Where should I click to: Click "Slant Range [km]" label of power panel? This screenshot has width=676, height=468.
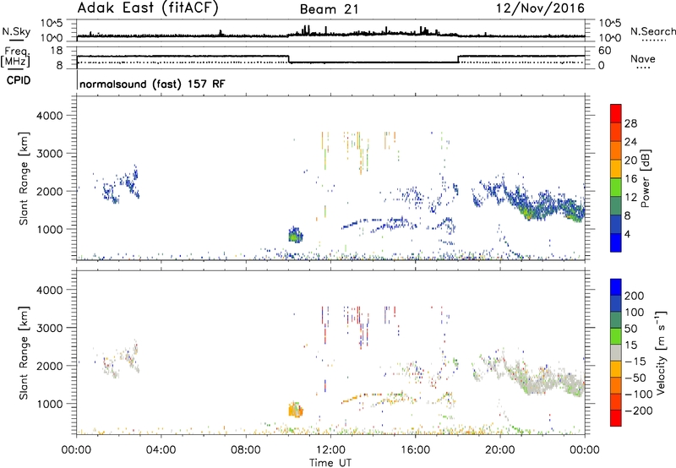[x=24, y=178]
